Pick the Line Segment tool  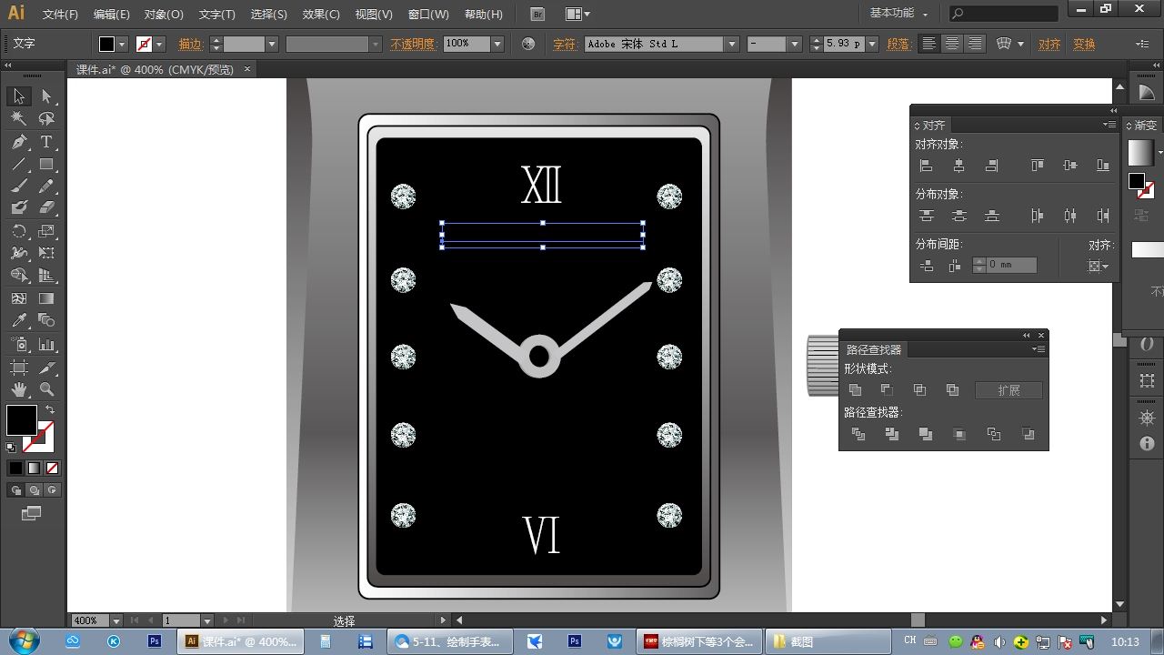pos(19,165)
